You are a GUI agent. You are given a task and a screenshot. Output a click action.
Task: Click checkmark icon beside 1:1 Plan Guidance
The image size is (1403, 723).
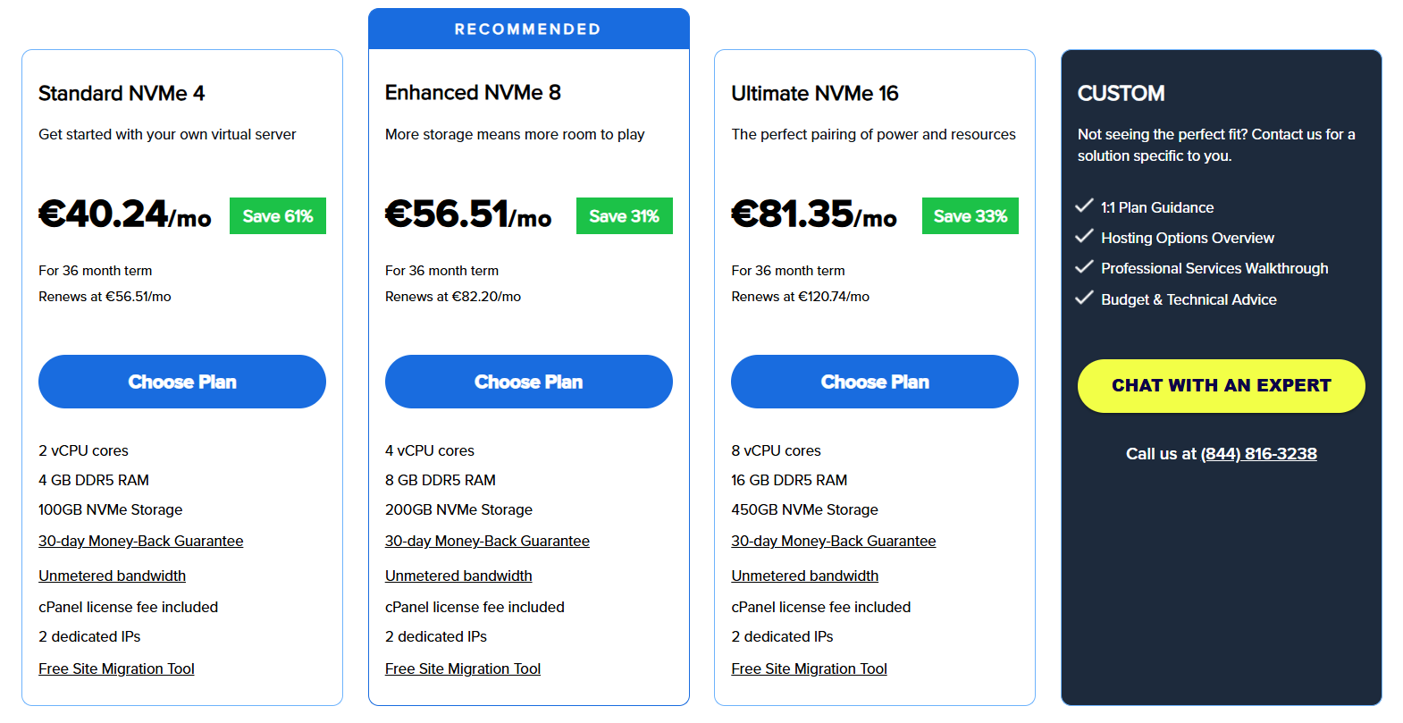pos(1084,206)
